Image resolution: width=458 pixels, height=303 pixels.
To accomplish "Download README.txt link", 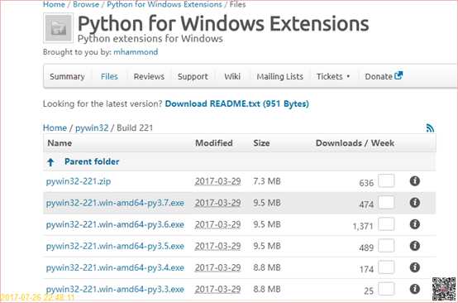I will point(237,103).
